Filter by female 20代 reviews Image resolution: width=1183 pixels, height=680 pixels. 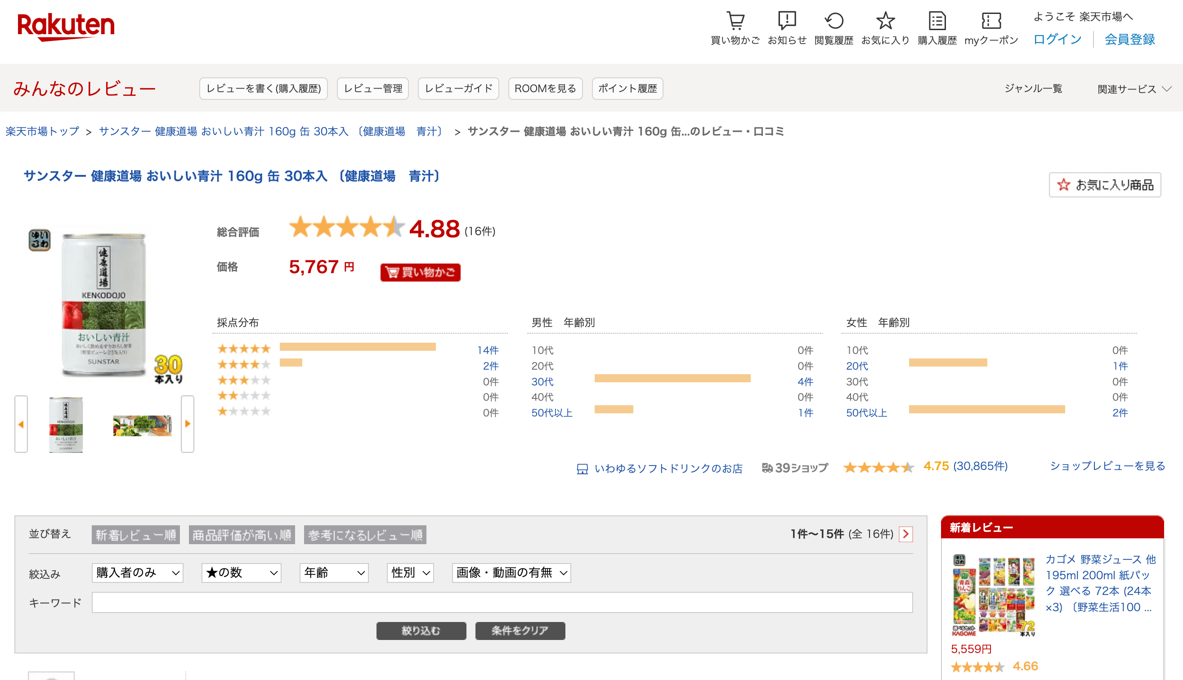tap(857, 366)
